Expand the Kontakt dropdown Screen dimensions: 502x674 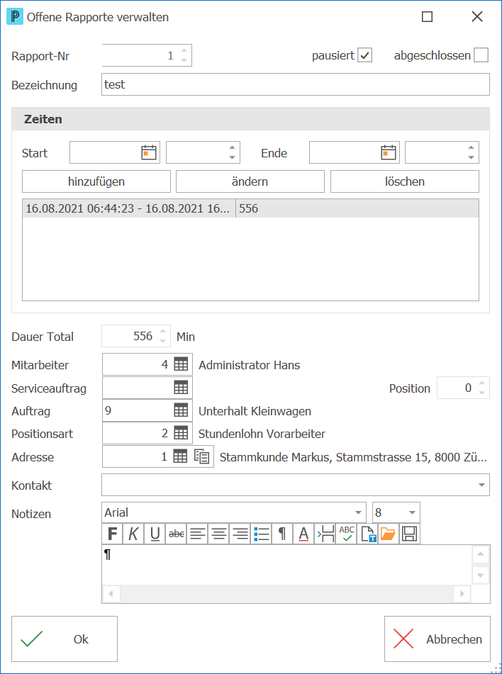481,485
